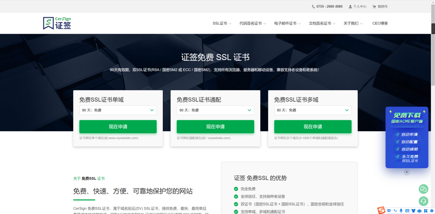The width and height of the screenshot is (435, 214).
Task: Open the Sogou settings gear icon
Action: click(x=431, y=211)
